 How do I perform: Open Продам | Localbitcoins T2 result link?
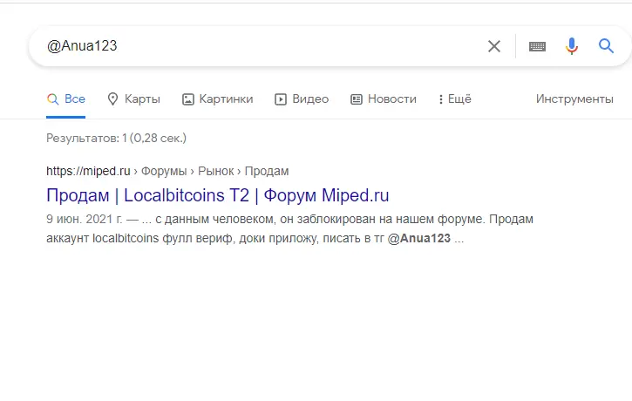[218, 195]
